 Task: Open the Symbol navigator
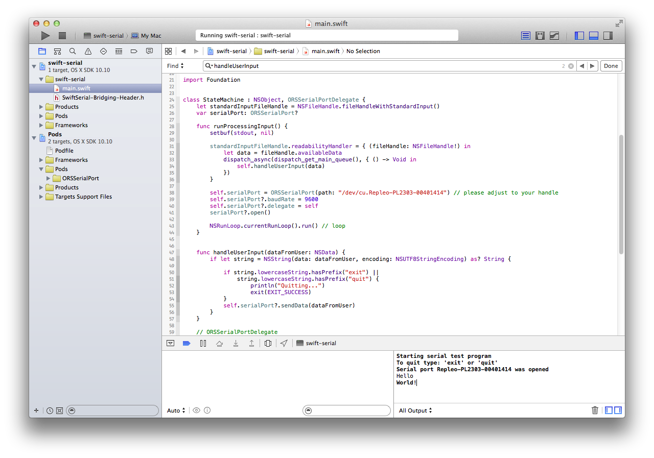(x=57, y=51)
